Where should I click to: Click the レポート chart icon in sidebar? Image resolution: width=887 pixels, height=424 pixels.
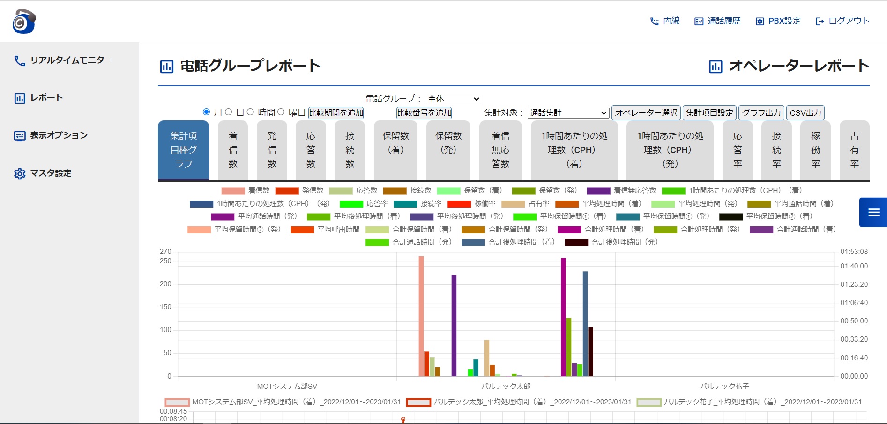(x=20, y=98)
